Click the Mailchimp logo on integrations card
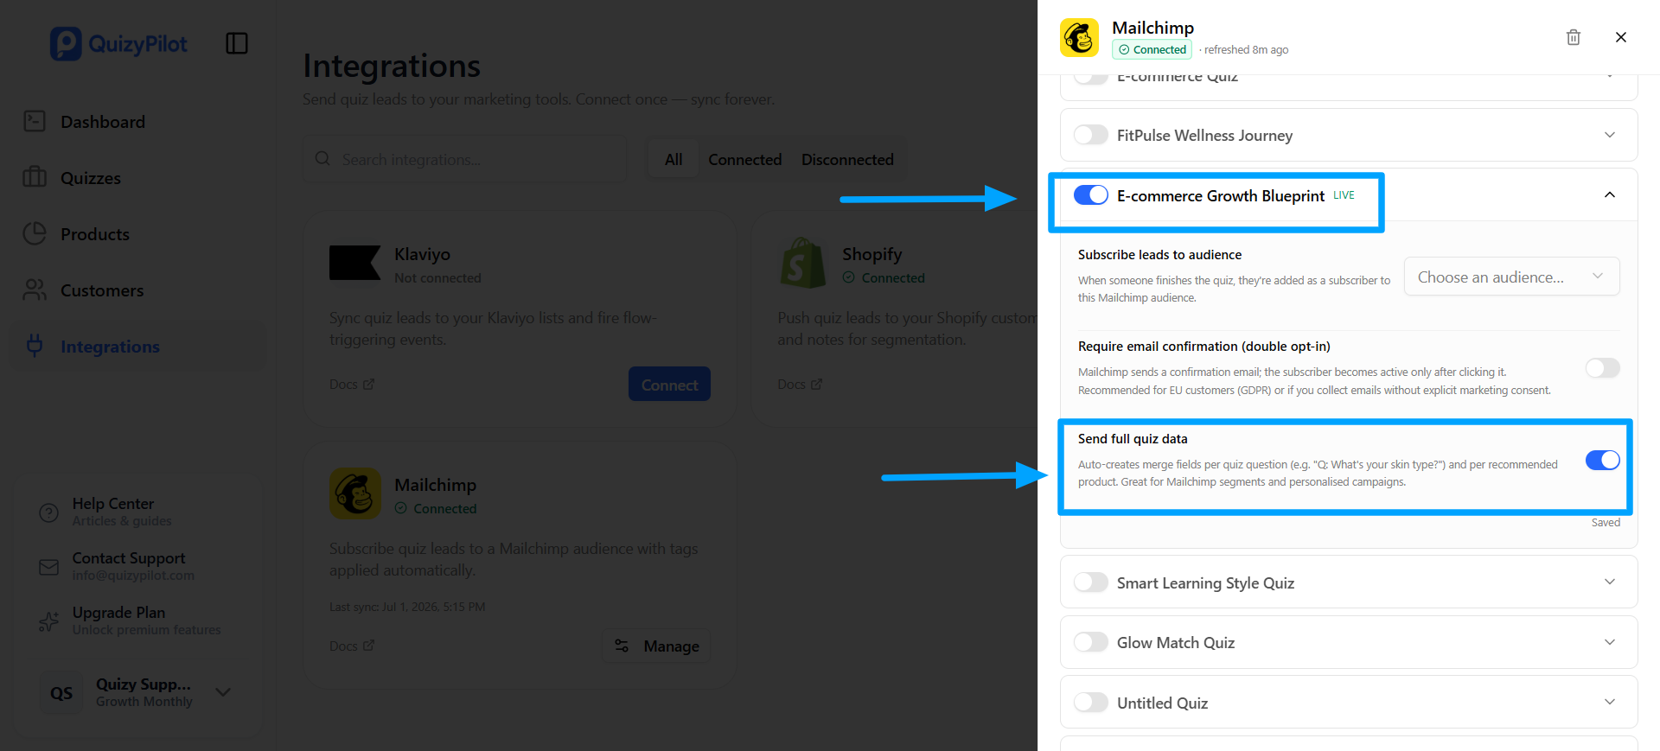Viewport: 1660px width, 751px height. click(354, 493)
